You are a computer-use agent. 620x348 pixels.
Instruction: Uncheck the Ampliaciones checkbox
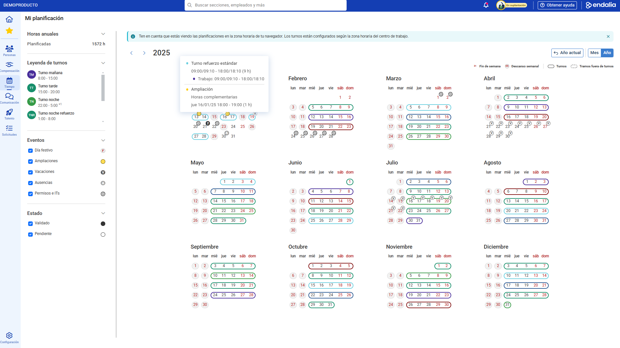point(30,162)
